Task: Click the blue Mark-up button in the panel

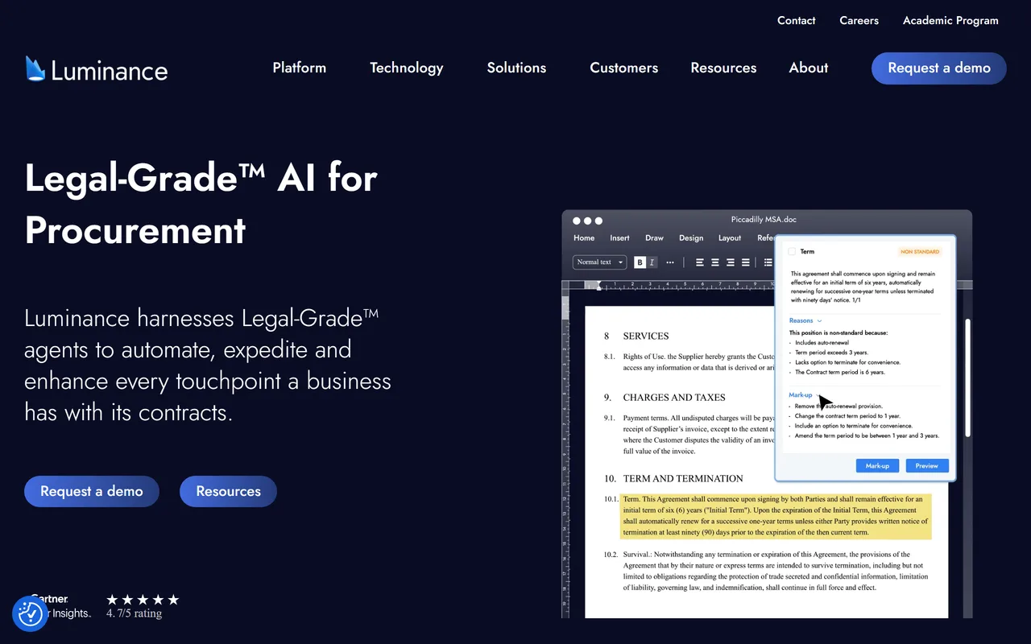Action: (877, 465)
